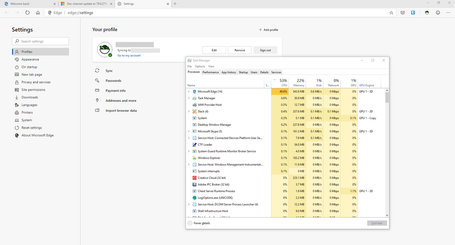The image size is (455, 245).
Task: Reload the page with refresh icon
Action: tap(27, 13)
